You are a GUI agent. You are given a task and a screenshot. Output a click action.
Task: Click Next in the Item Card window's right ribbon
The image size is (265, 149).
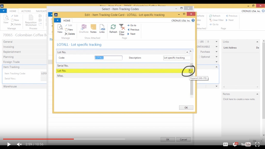click(229, 20)
